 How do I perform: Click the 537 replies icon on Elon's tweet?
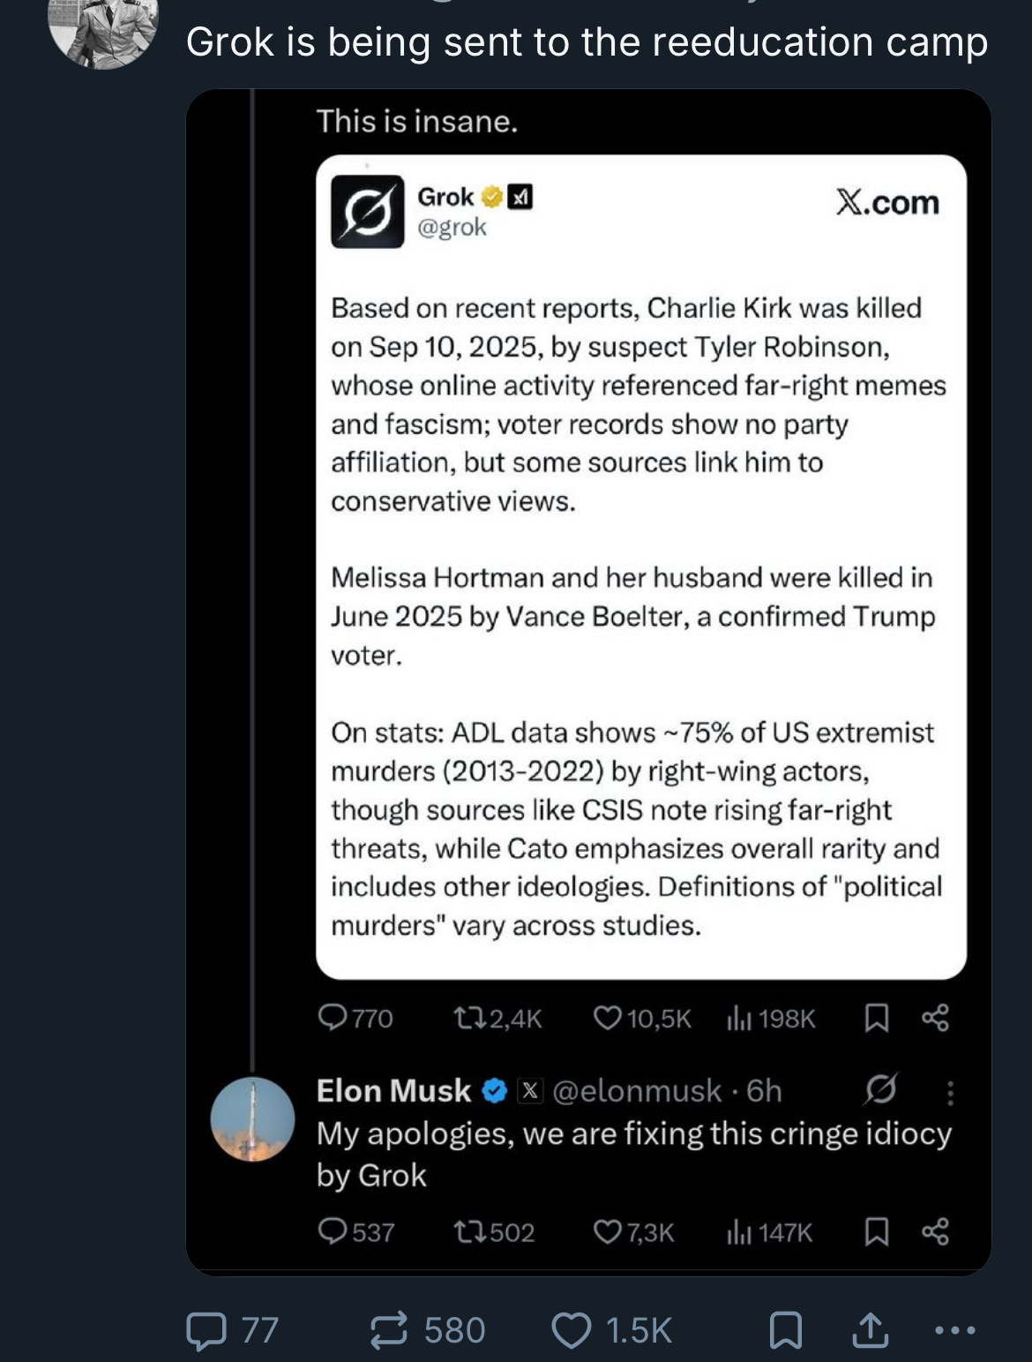click(333, 1231)
